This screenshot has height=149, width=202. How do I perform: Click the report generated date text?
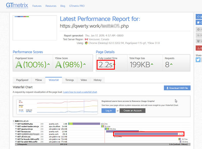(x=104, y=36)
